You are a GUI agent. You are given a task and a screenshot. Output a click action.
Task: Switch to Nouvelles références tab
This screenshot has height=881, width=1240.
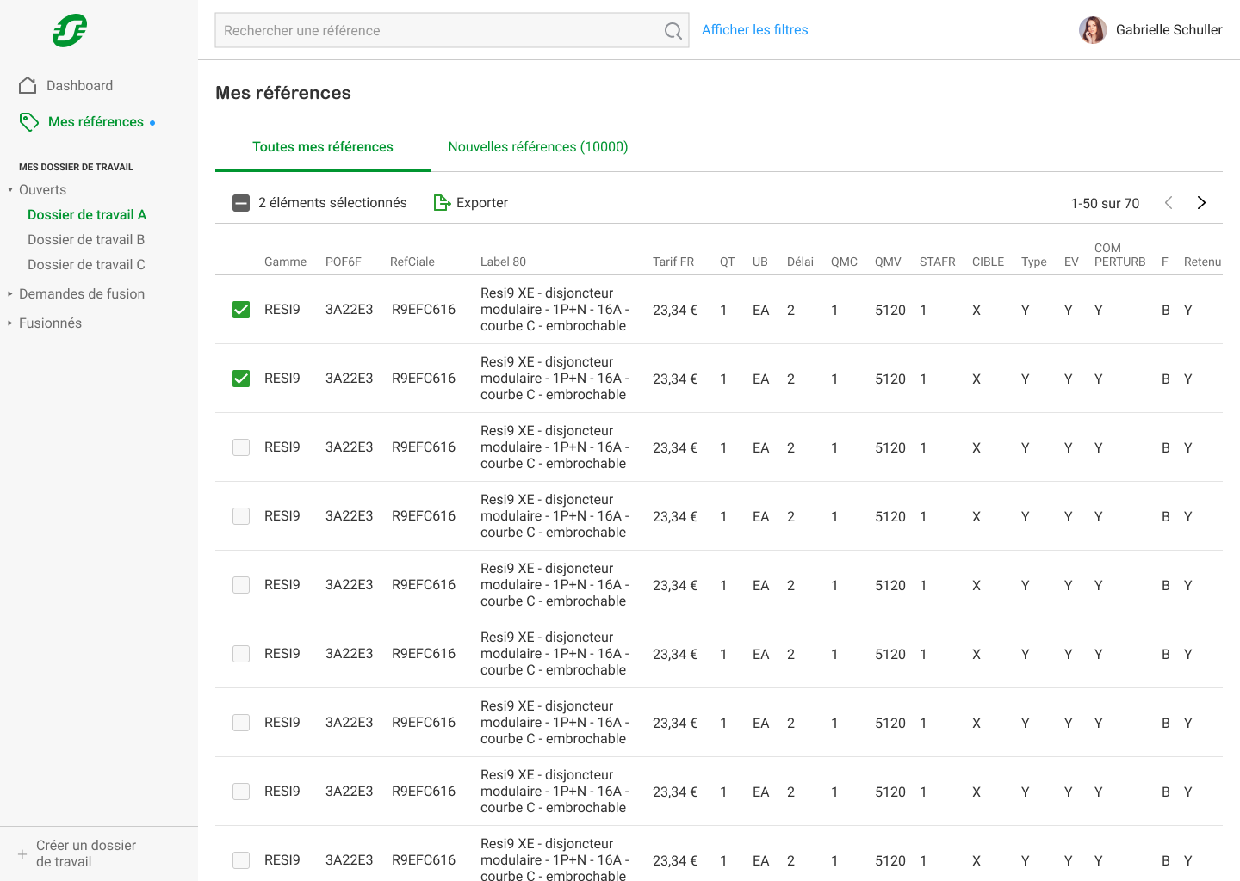coord(537,147)
